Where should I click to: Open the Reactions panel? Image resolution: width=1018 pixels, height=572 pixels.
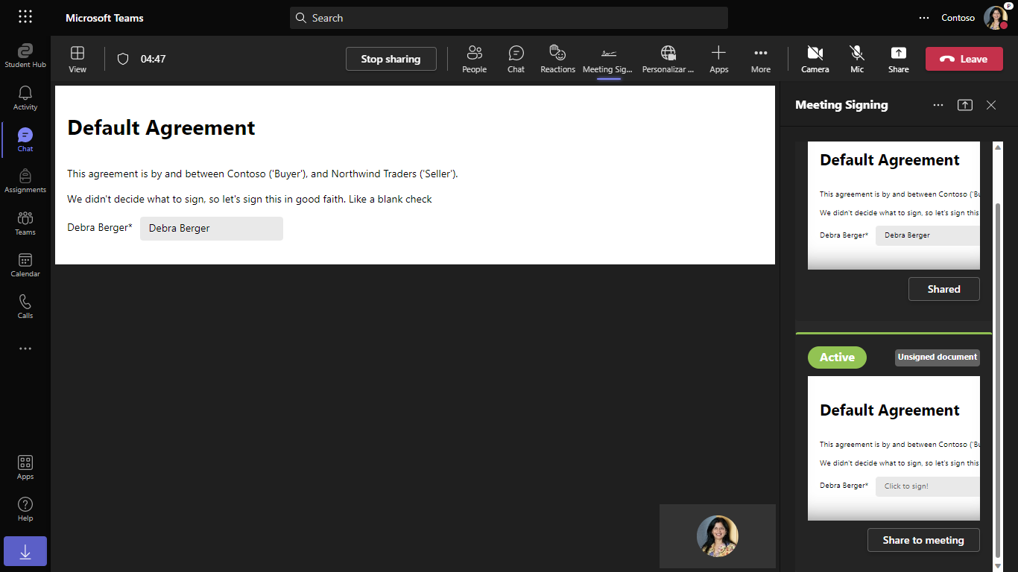pos(557,59)
